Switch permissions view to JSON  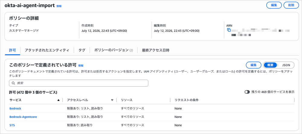(286, 65)
